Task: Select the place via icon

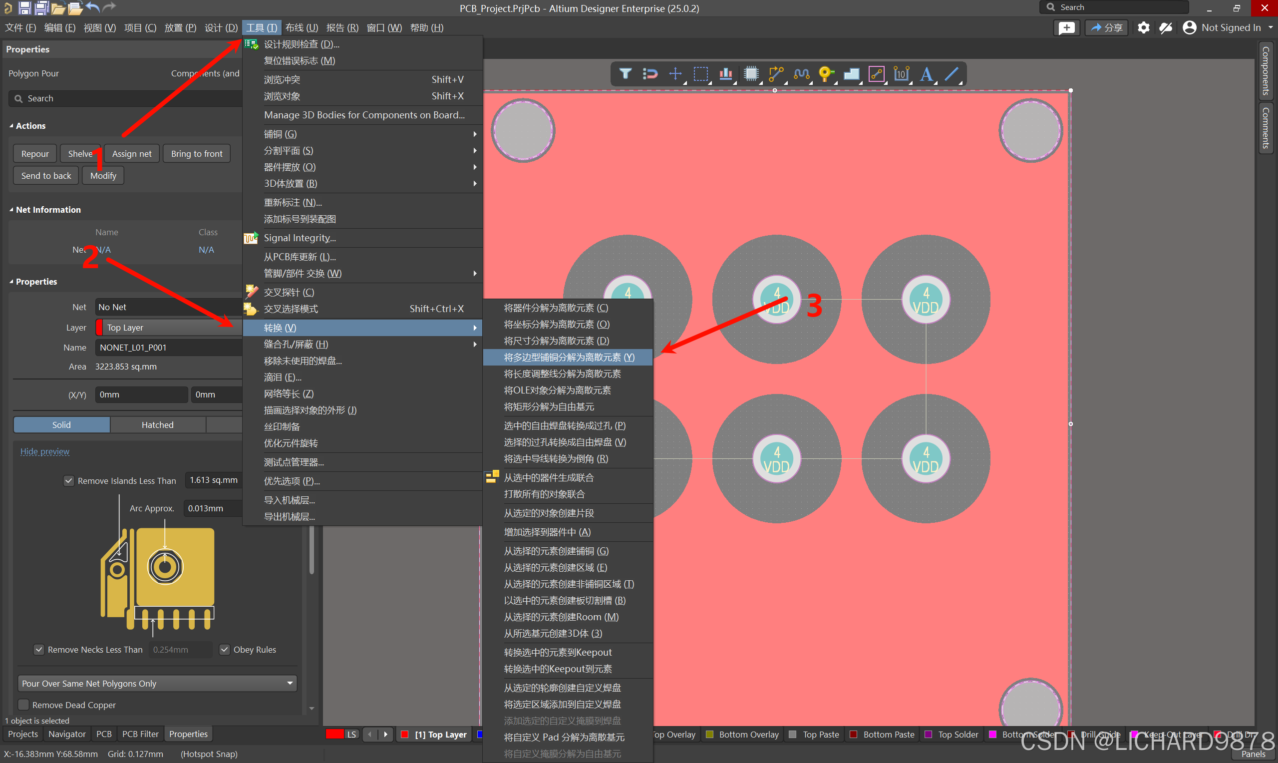Action: tap(825, 73)
